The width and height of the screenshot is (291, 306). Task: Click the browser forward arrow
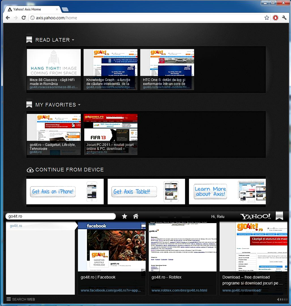pyautogui.click(x=16, y=18)
